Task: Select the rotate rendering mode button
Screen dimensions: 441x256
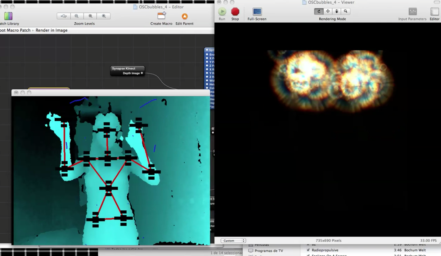Action: [x=318, y=11]
